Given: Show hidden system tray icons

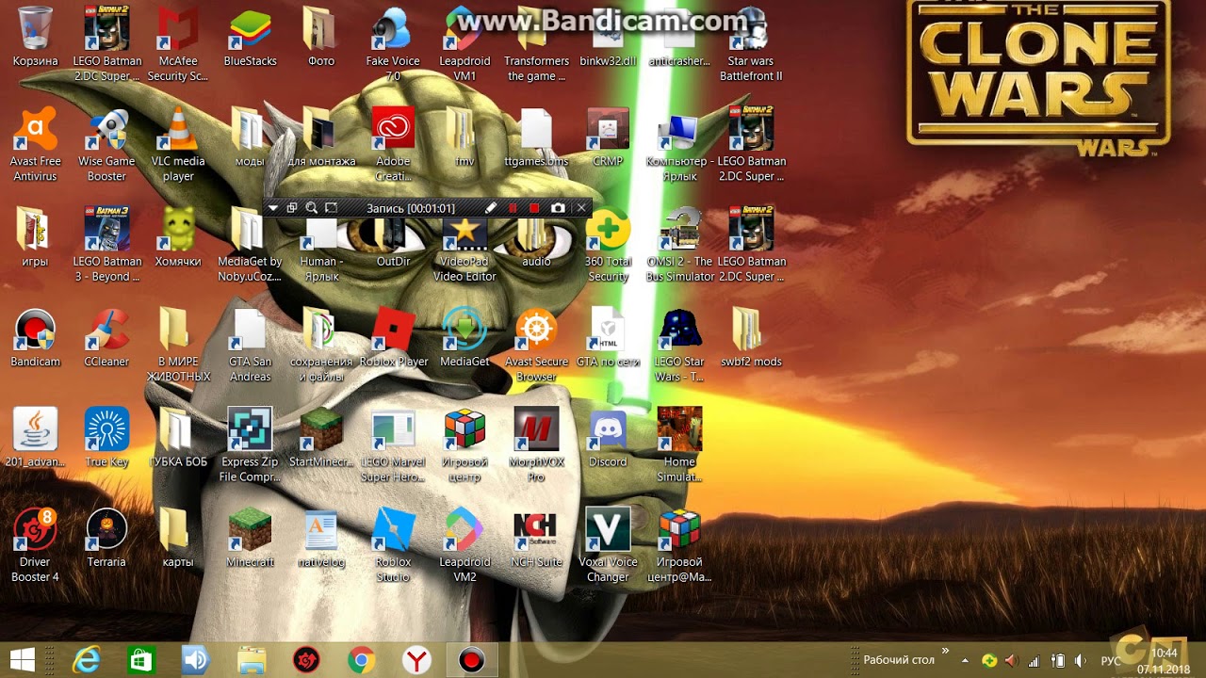Looking at the screenshot, I should (x=965, y=660).
